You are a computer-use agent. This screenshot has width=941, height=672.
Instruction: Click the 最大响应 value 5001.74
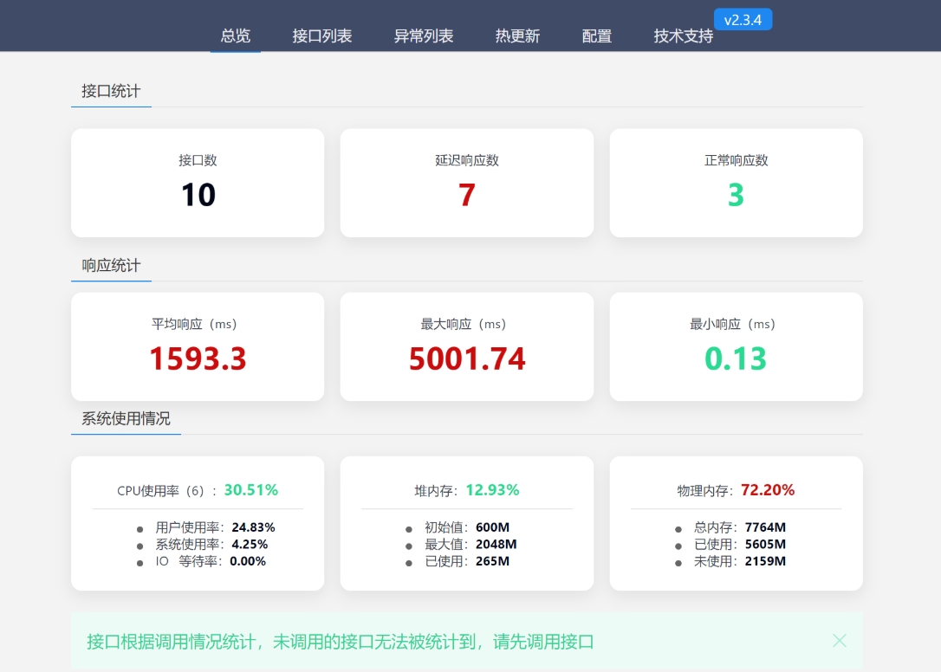coord(467,359)
